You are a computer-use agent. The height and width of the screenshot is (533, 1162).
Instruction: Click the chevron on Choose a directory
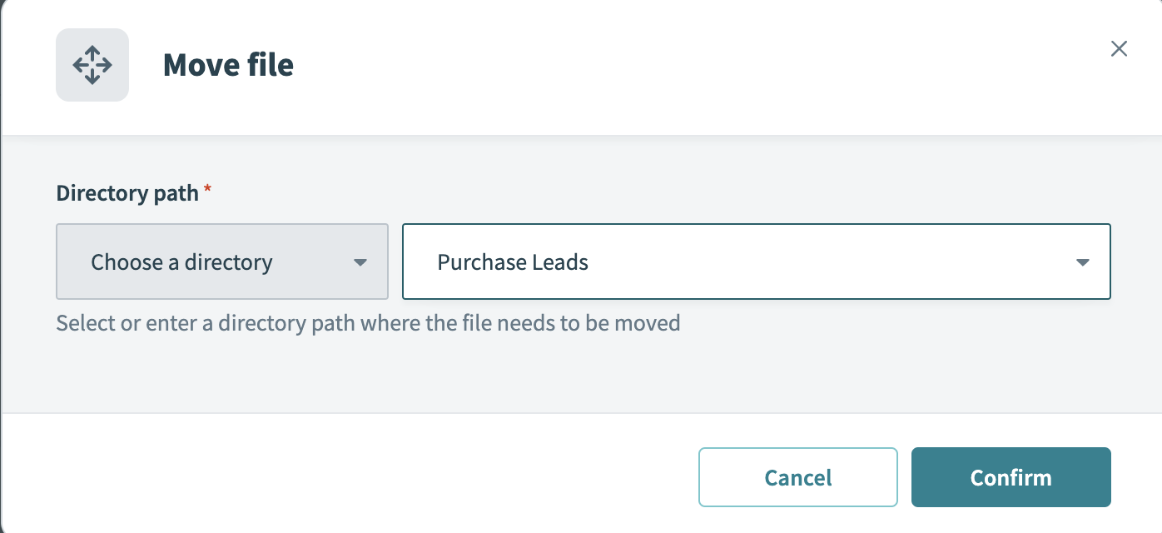360,262
